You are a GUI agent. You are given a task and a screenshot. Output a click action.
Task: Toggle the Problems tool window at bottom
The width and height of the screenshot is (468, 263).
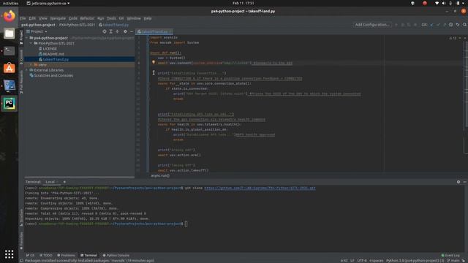tap(66, 255)
